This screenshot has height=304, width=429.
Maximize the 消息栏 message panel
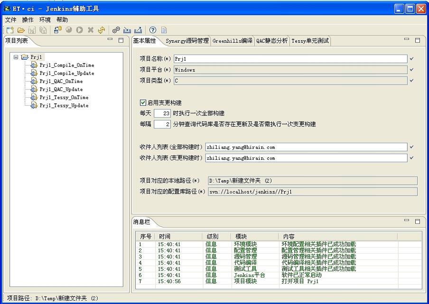point(418,221)
